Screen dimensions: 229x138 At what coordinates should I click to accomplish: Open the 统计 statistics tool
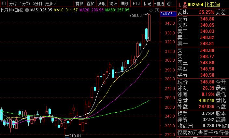pyautogui.click(x=113, y=4)
